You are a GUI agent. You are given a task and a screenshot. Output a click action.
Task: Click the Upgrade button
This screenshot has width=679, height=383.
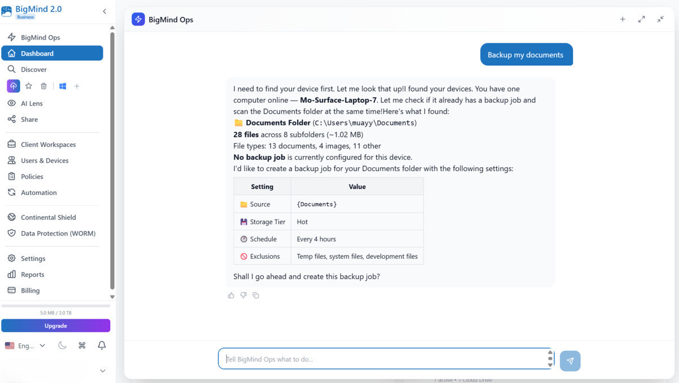pyautogui.click(x=55, y=326)
